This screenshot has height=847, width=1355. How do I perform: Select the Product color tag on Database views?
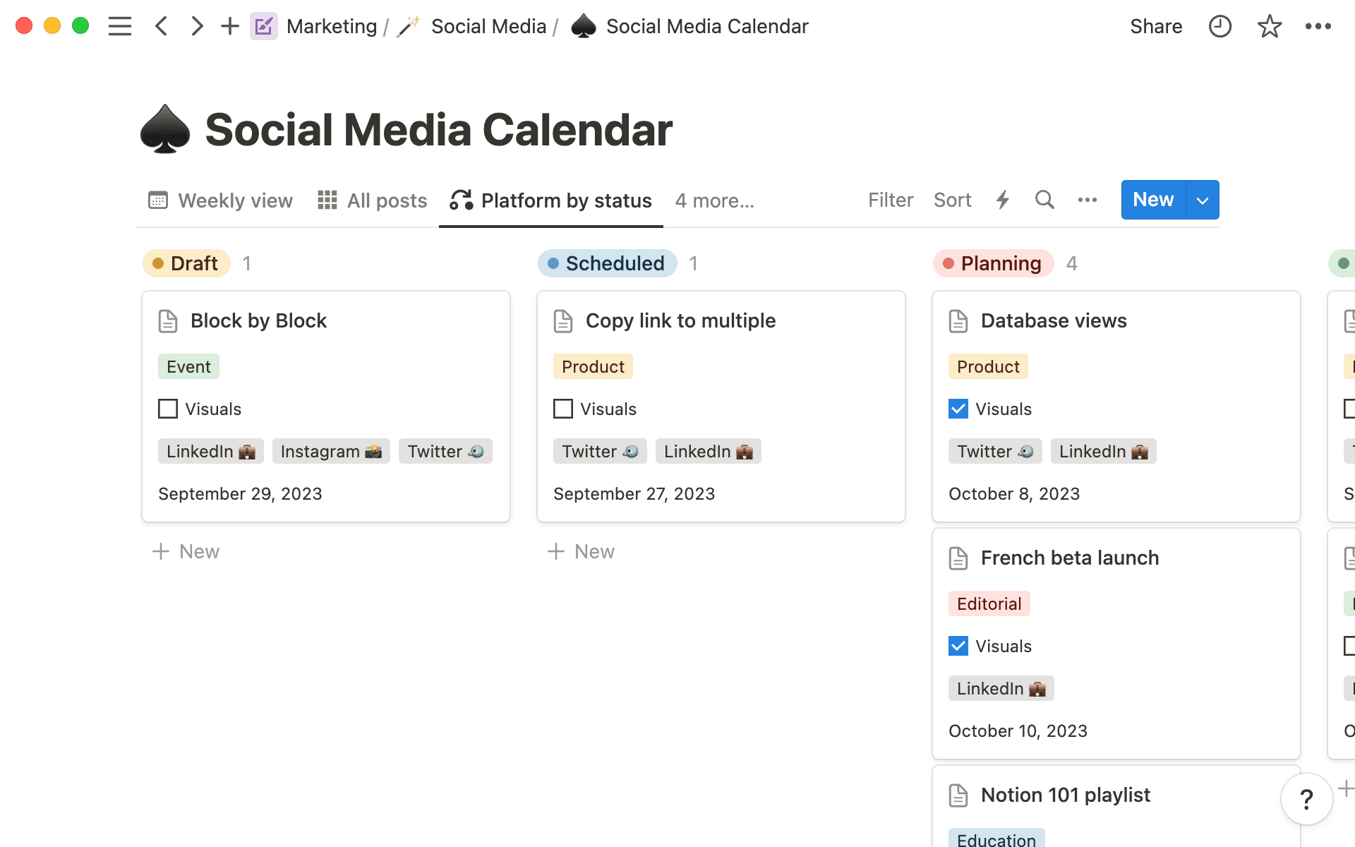[987, 366]
